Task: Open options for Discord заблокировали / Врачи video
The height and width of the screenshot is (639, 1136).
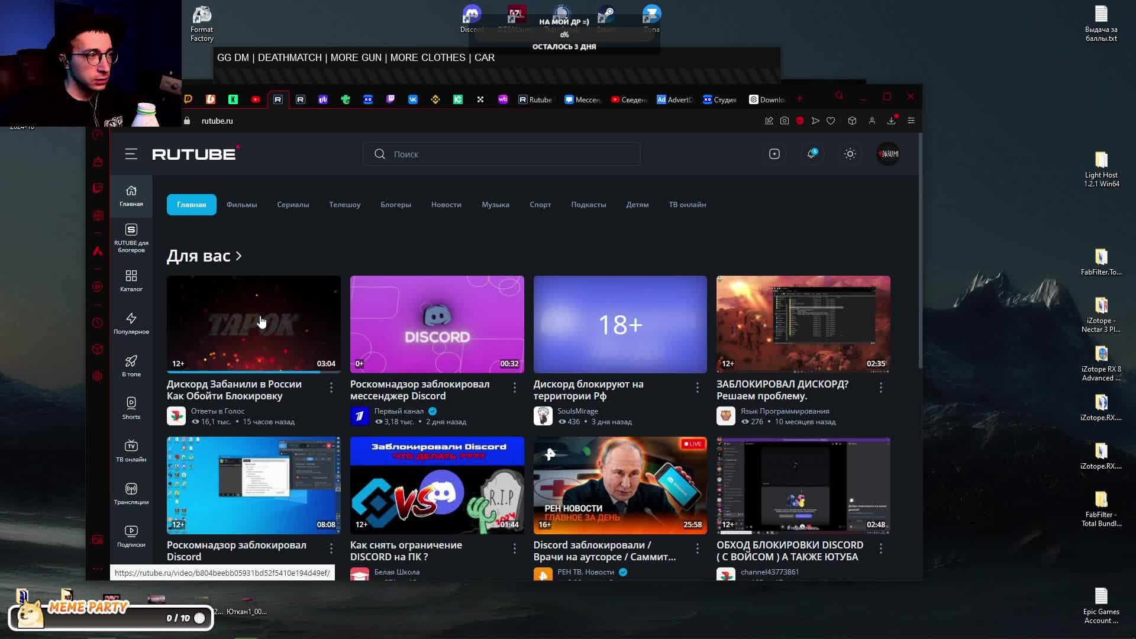Action: (x=698, y=548)
